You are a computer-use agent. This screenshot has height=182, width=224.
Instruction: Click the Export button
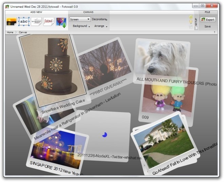click(208, 20)
